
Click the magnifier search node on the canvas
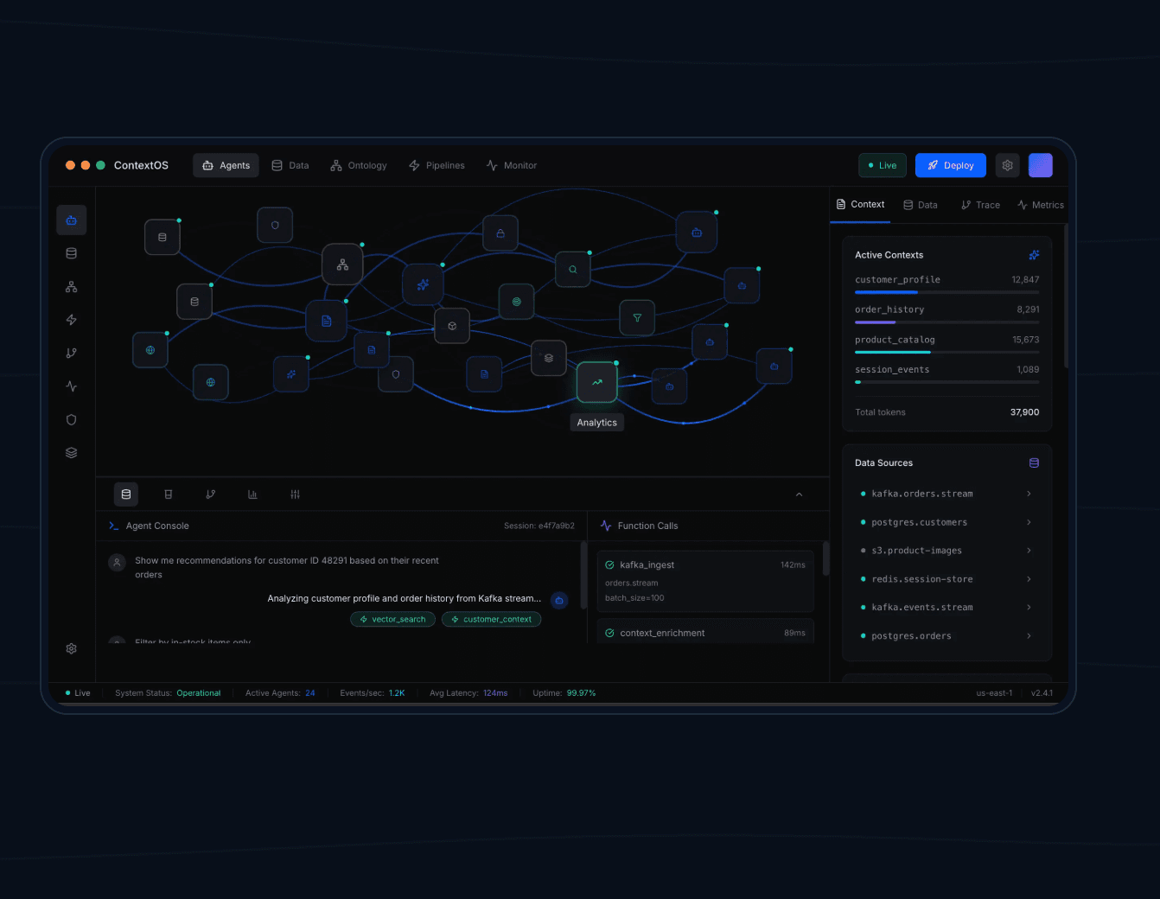(572, 270)
